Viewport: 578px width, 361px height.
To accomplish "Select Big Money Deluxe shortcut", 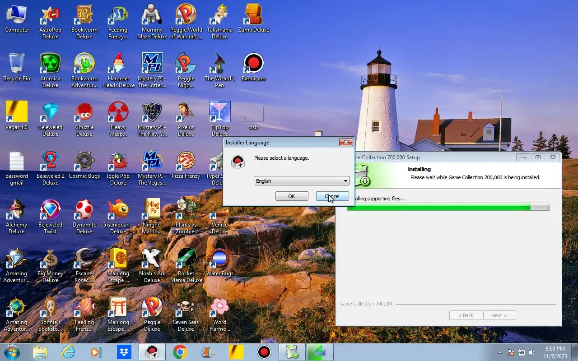I will tap(50, 266).
